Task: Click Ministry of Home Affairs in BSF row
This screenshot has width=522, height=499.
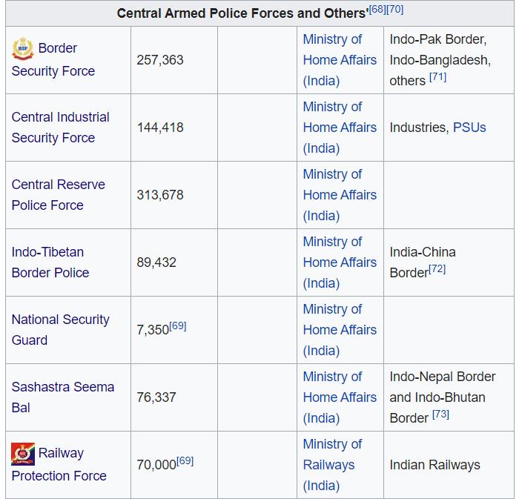Action: 340,60
